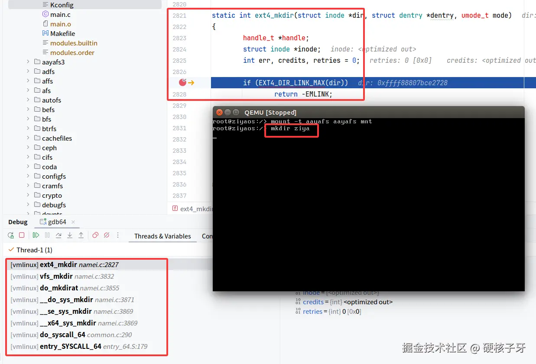Step out of current function
Screen dimensions: 536x364
pos(81,235)
